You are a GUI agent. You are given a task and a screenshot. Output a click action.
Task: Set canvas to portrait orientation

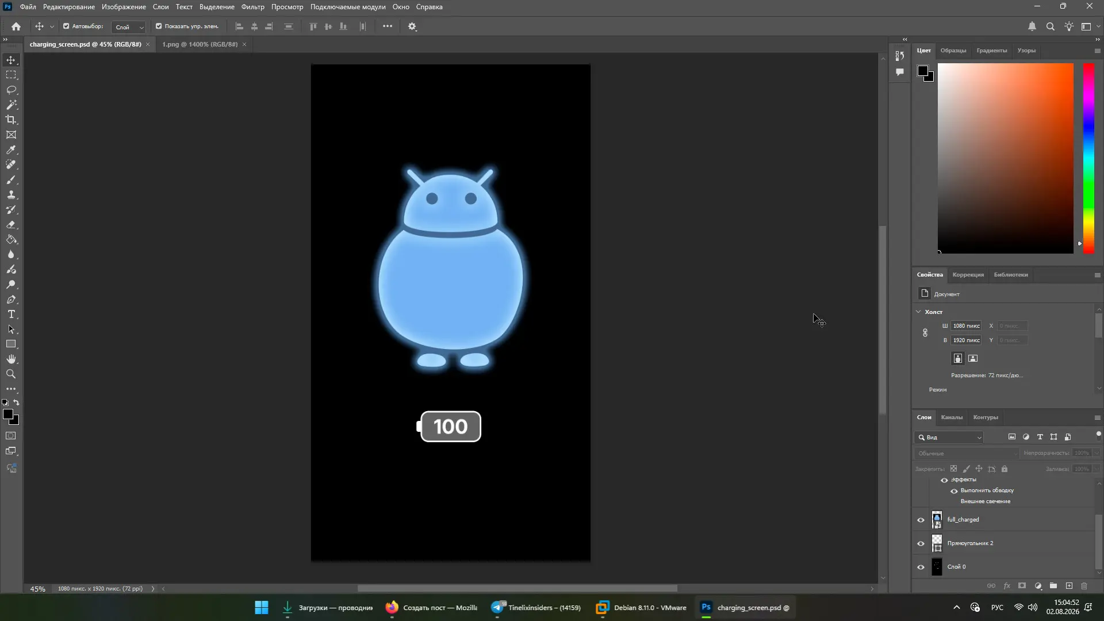[x=958, y=358]
